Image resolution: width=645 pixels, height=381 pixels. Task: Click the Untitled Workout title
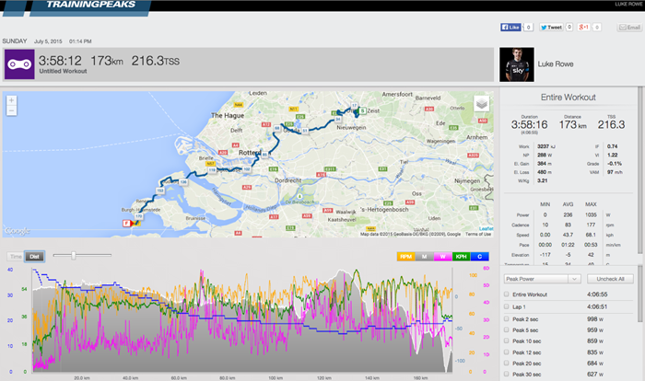click(63, 71)
